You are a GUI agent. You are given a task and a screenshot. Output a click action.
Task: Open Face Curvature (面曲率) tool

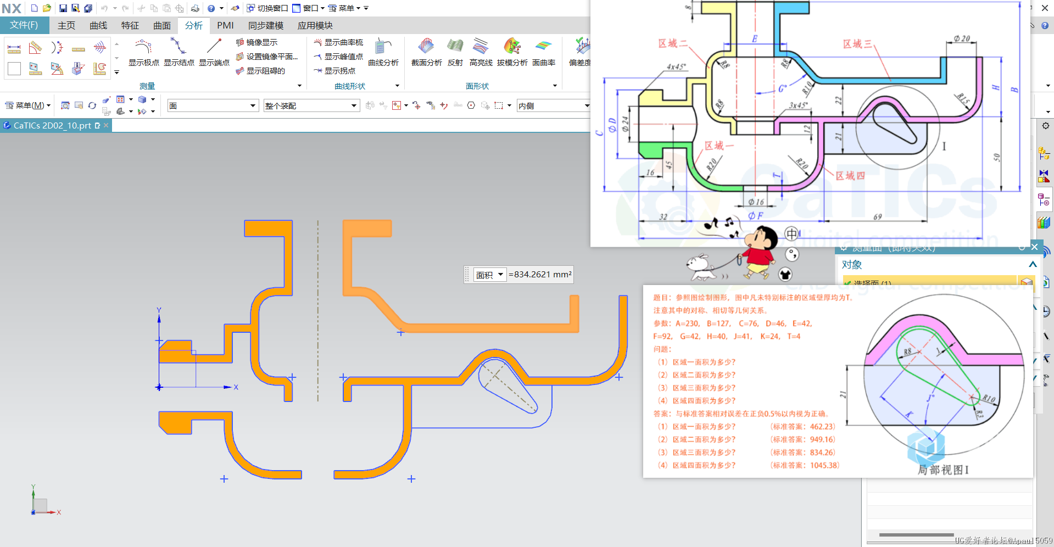[x=544, y=53]
